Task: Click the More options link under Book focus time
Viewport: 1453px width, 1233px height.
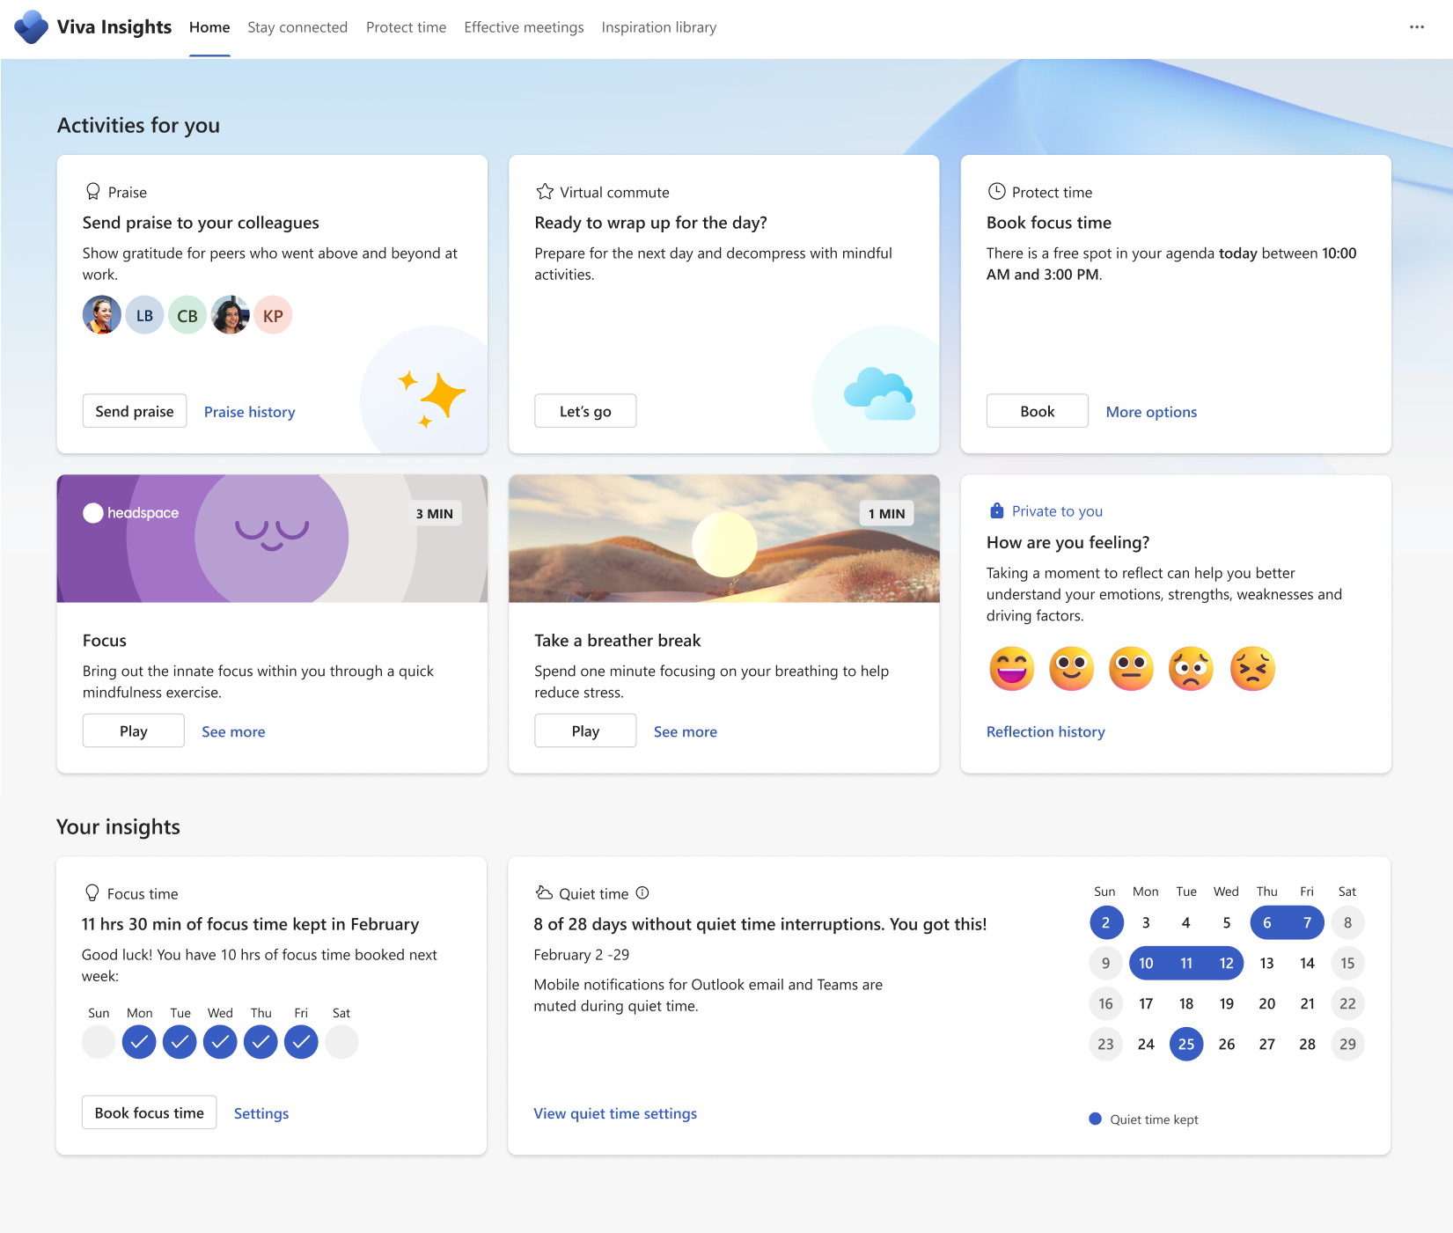Action: 1150,411
